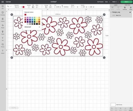Select the Text tool
This screenshot has height=111, width=133.
[3, 39]
